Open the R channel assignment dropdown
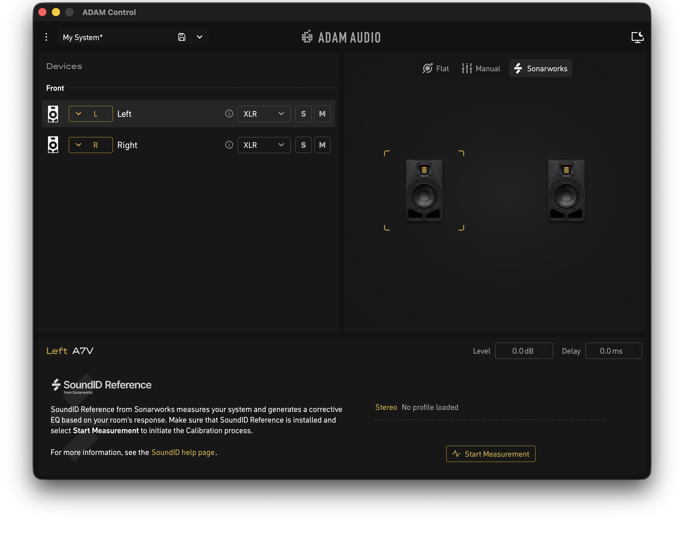684x543 pixels. pyautogui.click(x=91, y=145)
